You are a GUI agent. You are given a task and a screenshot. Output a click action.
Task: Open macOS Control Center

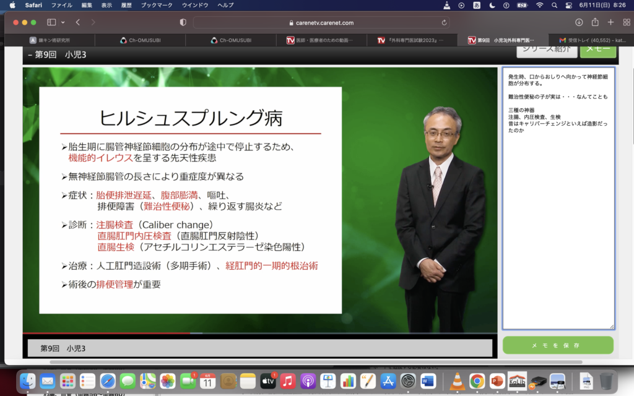[x=568, y=5]
